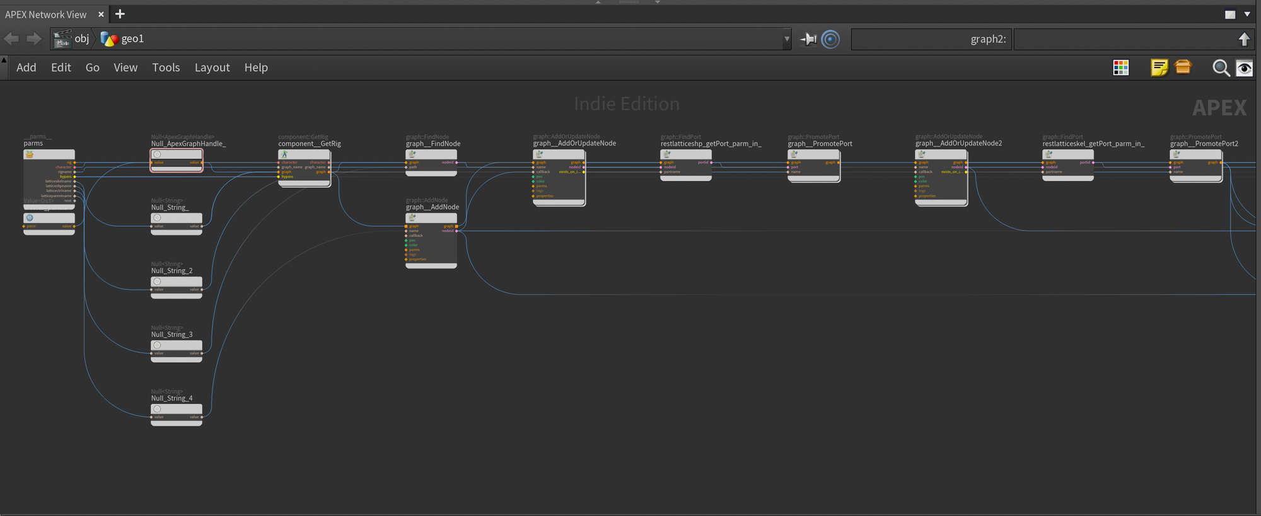
Task: Click the pushpin icon in path bar
Action: tap(808, 39)
